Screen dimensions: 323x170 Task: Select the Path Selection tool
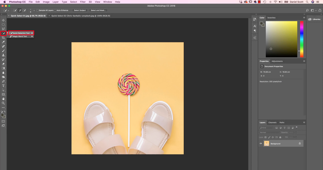[x=3, y=90]
